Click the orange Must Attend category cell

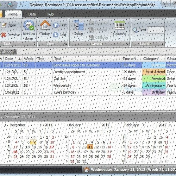(154, 72)
